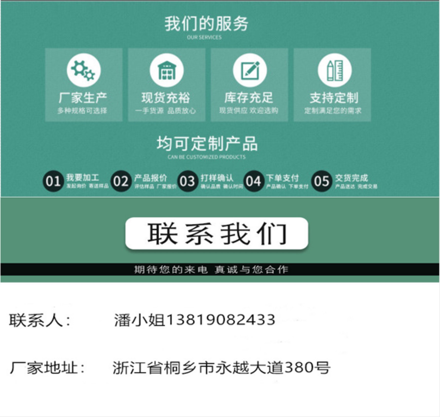The width and height of the screenshot is (440, 417).
Task: Click the pencil and ruler icon for 支持定制
Action: coord(334,70)
